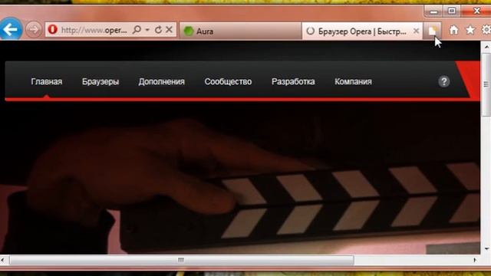Click the vertical scrollbar up arrow
491x276 pixels.
(x=486, y=47)
